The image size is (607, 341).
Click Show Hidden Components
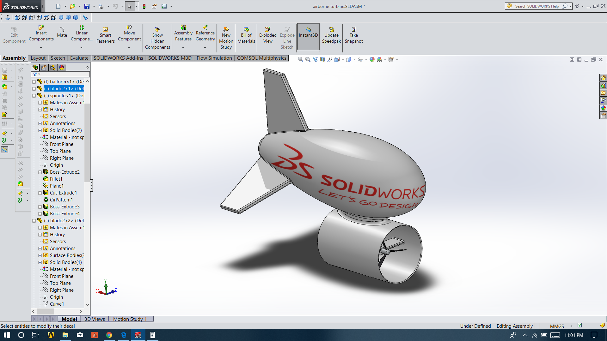[157, 38]
